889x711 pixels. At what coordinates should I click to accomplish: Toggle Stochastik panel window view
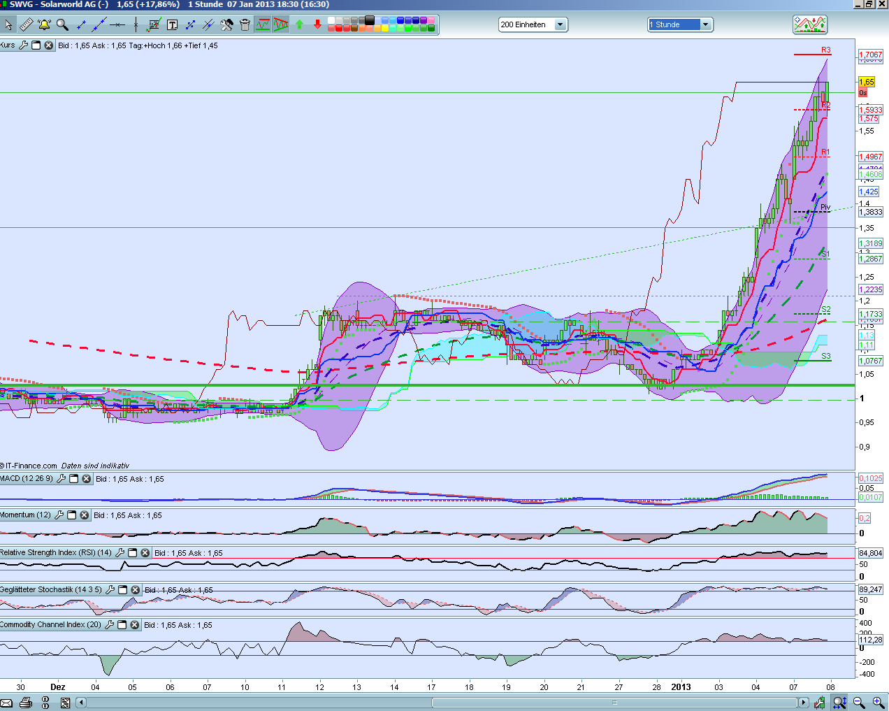[122, 589]
